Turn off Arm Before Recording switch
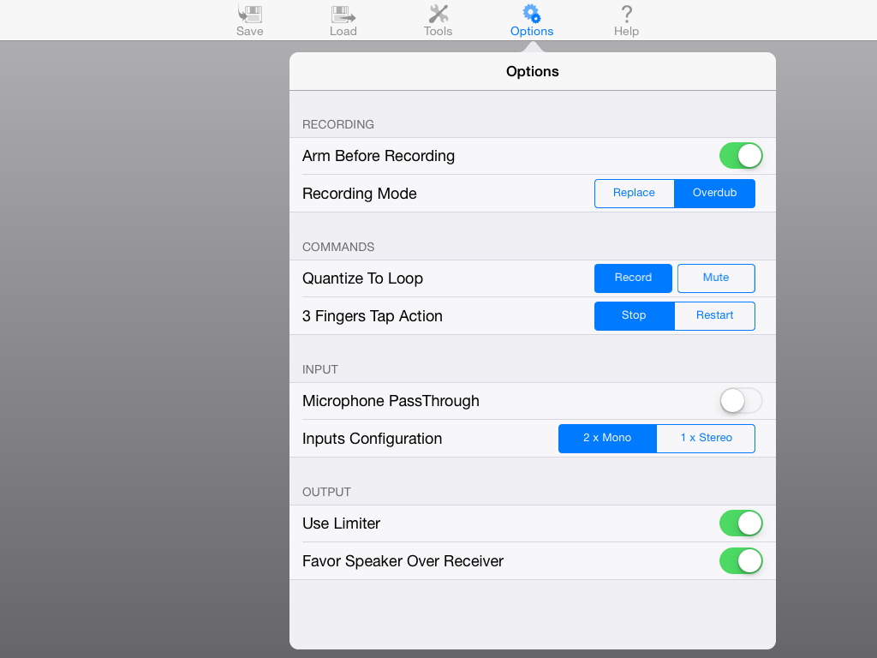 [x=741, y=156]
